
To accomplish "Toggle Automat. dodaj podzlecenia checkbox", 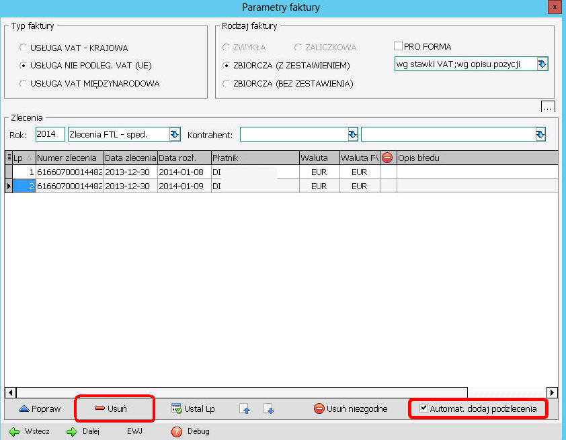I will (423, 408).
